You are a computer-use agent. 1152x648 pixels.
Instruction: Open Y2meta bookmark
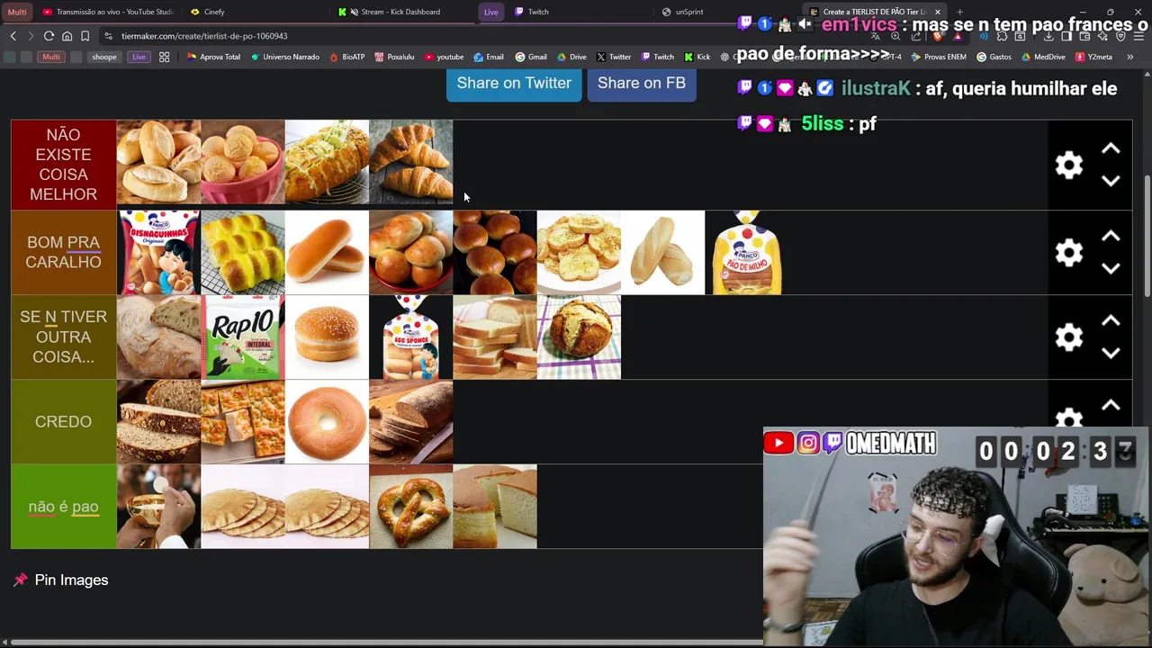(1093, 57)
